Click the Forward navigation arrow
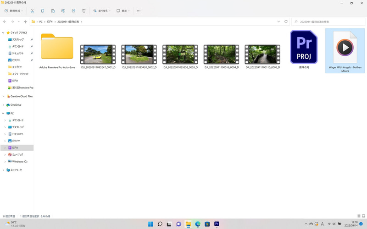 point(12,22)
